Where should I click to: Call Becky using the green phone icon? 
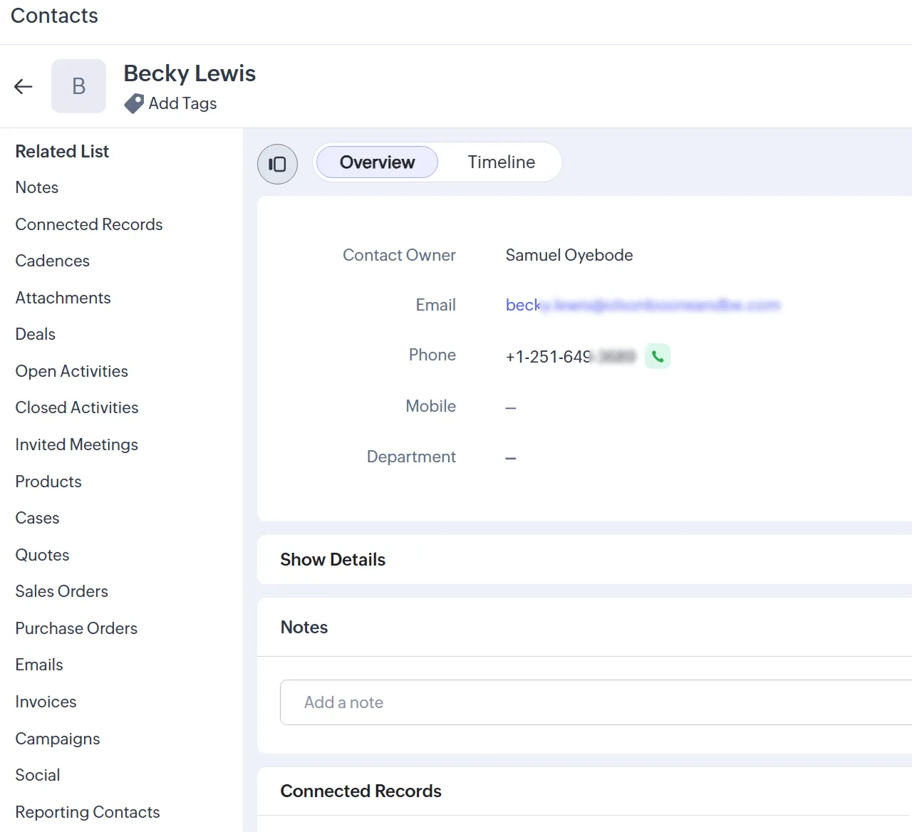click(x=658, y=356)
